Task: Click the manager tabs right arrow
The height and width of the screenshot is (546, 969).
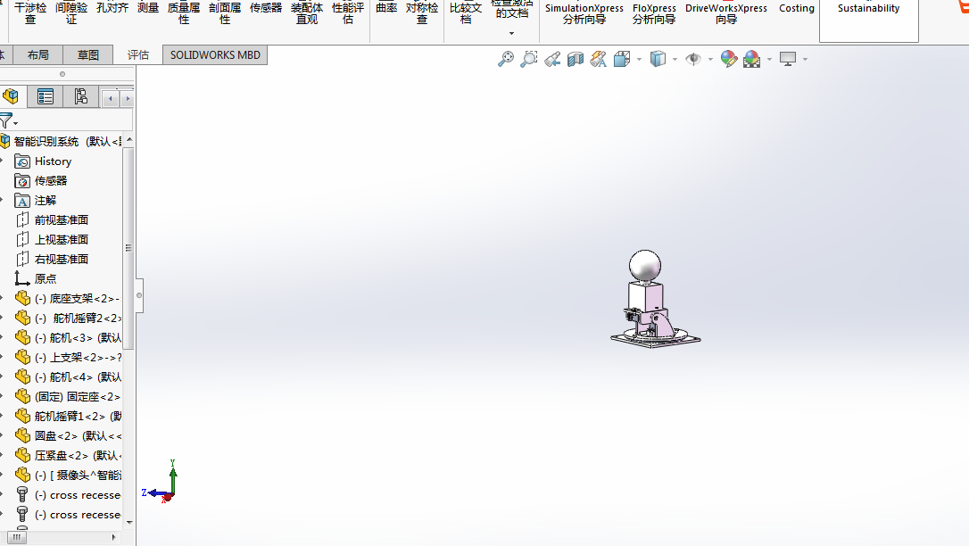Action: click(x=128, y=98)
